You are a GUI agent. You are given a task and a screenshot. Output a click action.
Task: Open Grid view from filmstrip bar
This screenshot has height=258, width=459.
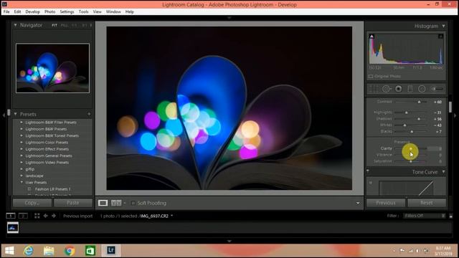[37, 216]
